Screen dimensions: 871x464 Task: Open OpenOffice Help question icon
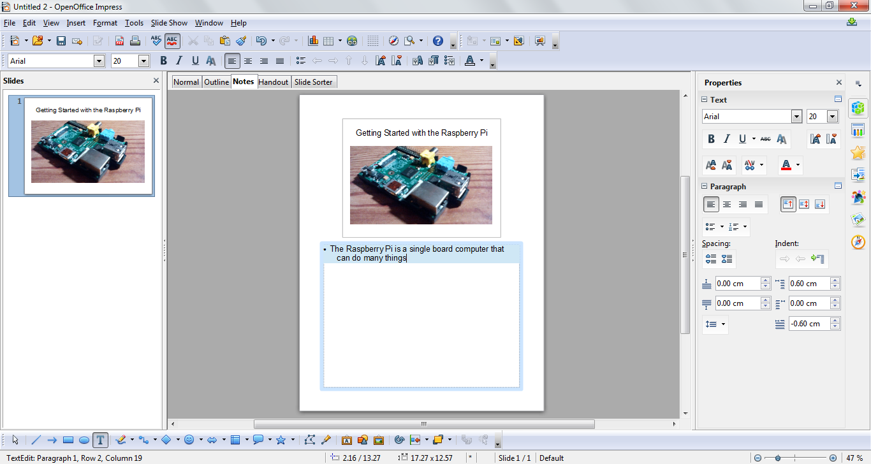click(437, 41)
